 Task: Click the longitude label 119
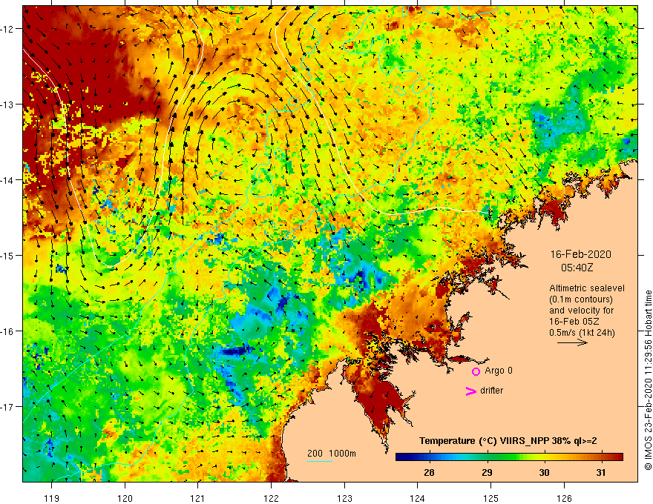52,498
